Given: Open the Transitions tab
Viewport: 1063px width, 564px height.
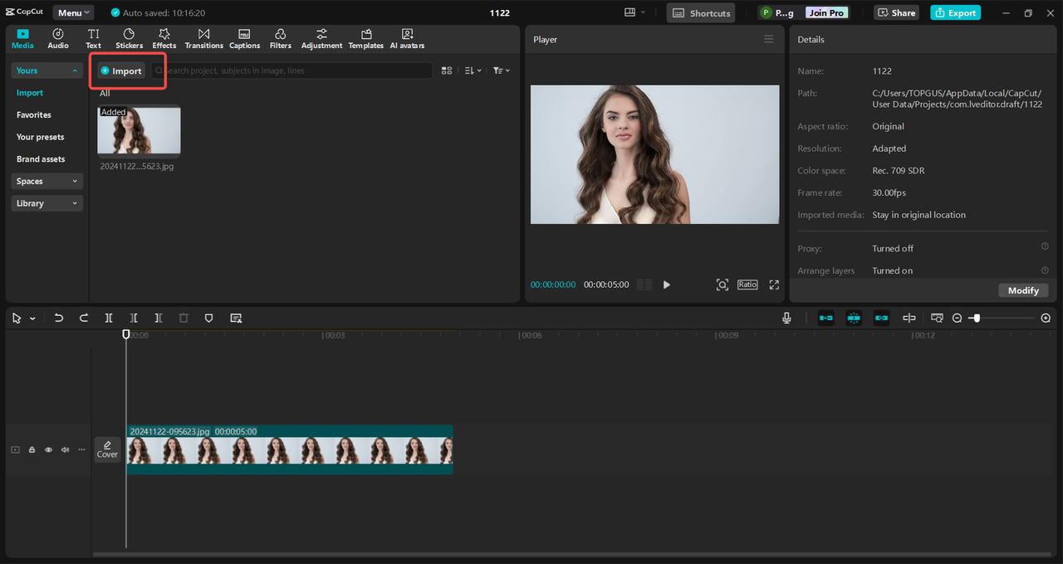Looking at the screenshot, I should tap(204, 39).
